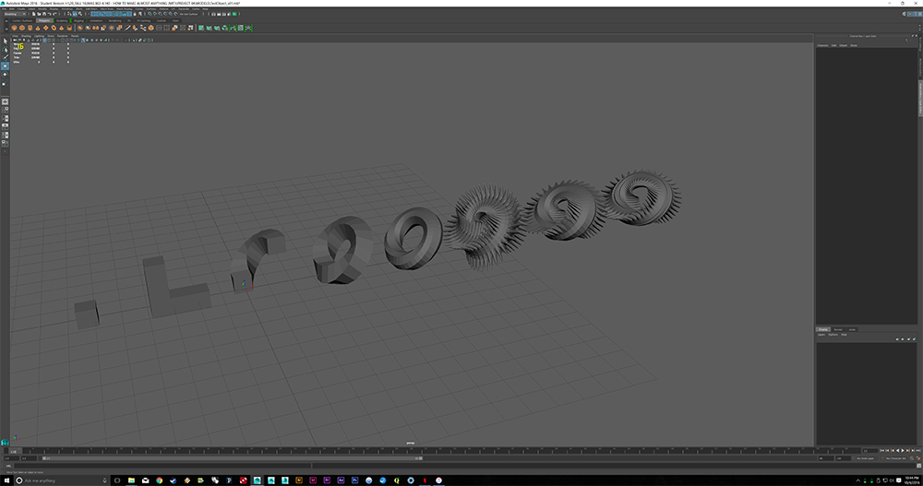Switch to single perspective layout button
Viewport: 923px width, 486px height.
point(6,101)
